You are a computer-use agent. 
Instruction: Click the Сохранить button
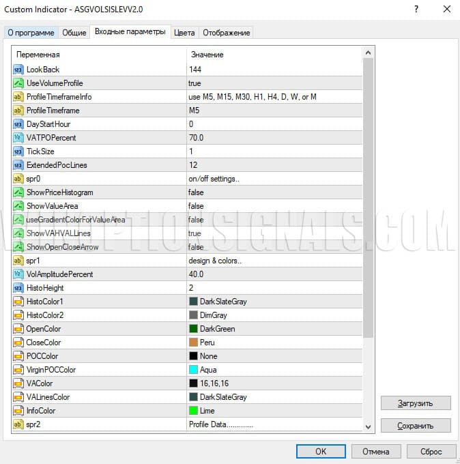click(x=416, y=425)
